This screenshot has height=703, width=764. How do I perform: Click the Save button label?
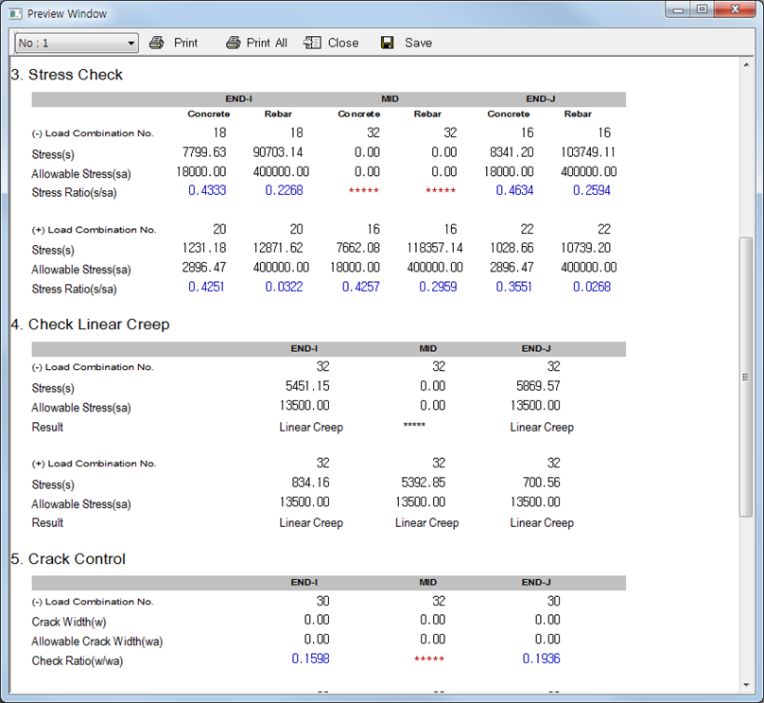[x=418, y=43]
